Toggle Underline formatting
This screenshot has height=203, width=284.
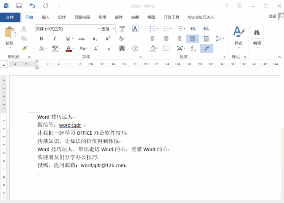pos(68,39)
